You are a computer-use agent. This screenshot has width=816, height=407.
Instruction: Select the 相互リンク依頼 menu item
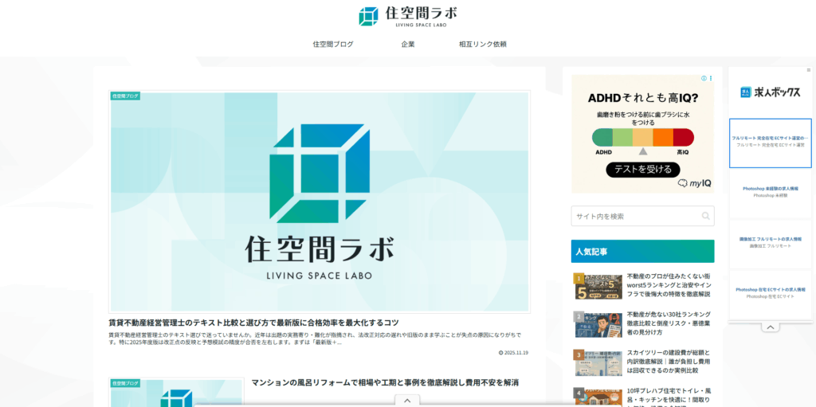(483, 45)
